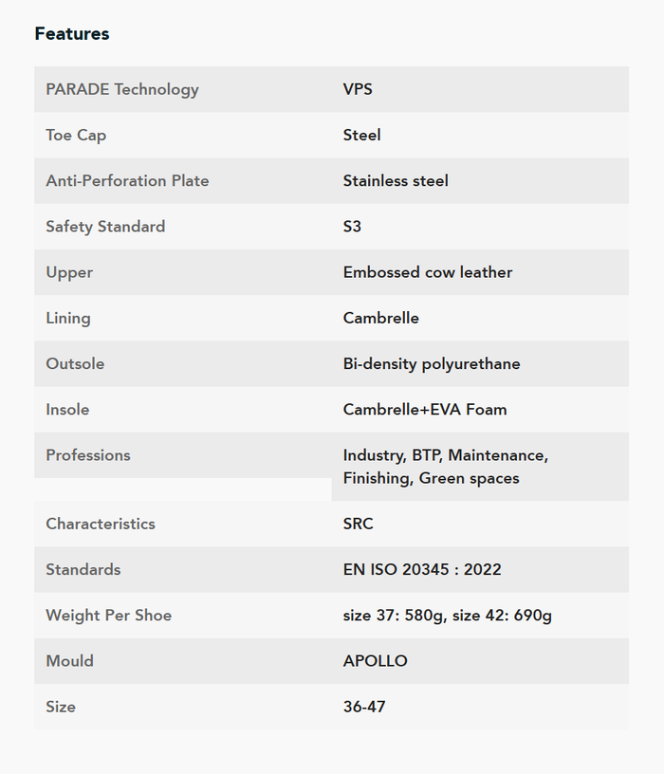The image size is (664, 774).
Task: Select the Safety Standard S3 value
Action: 352,227
